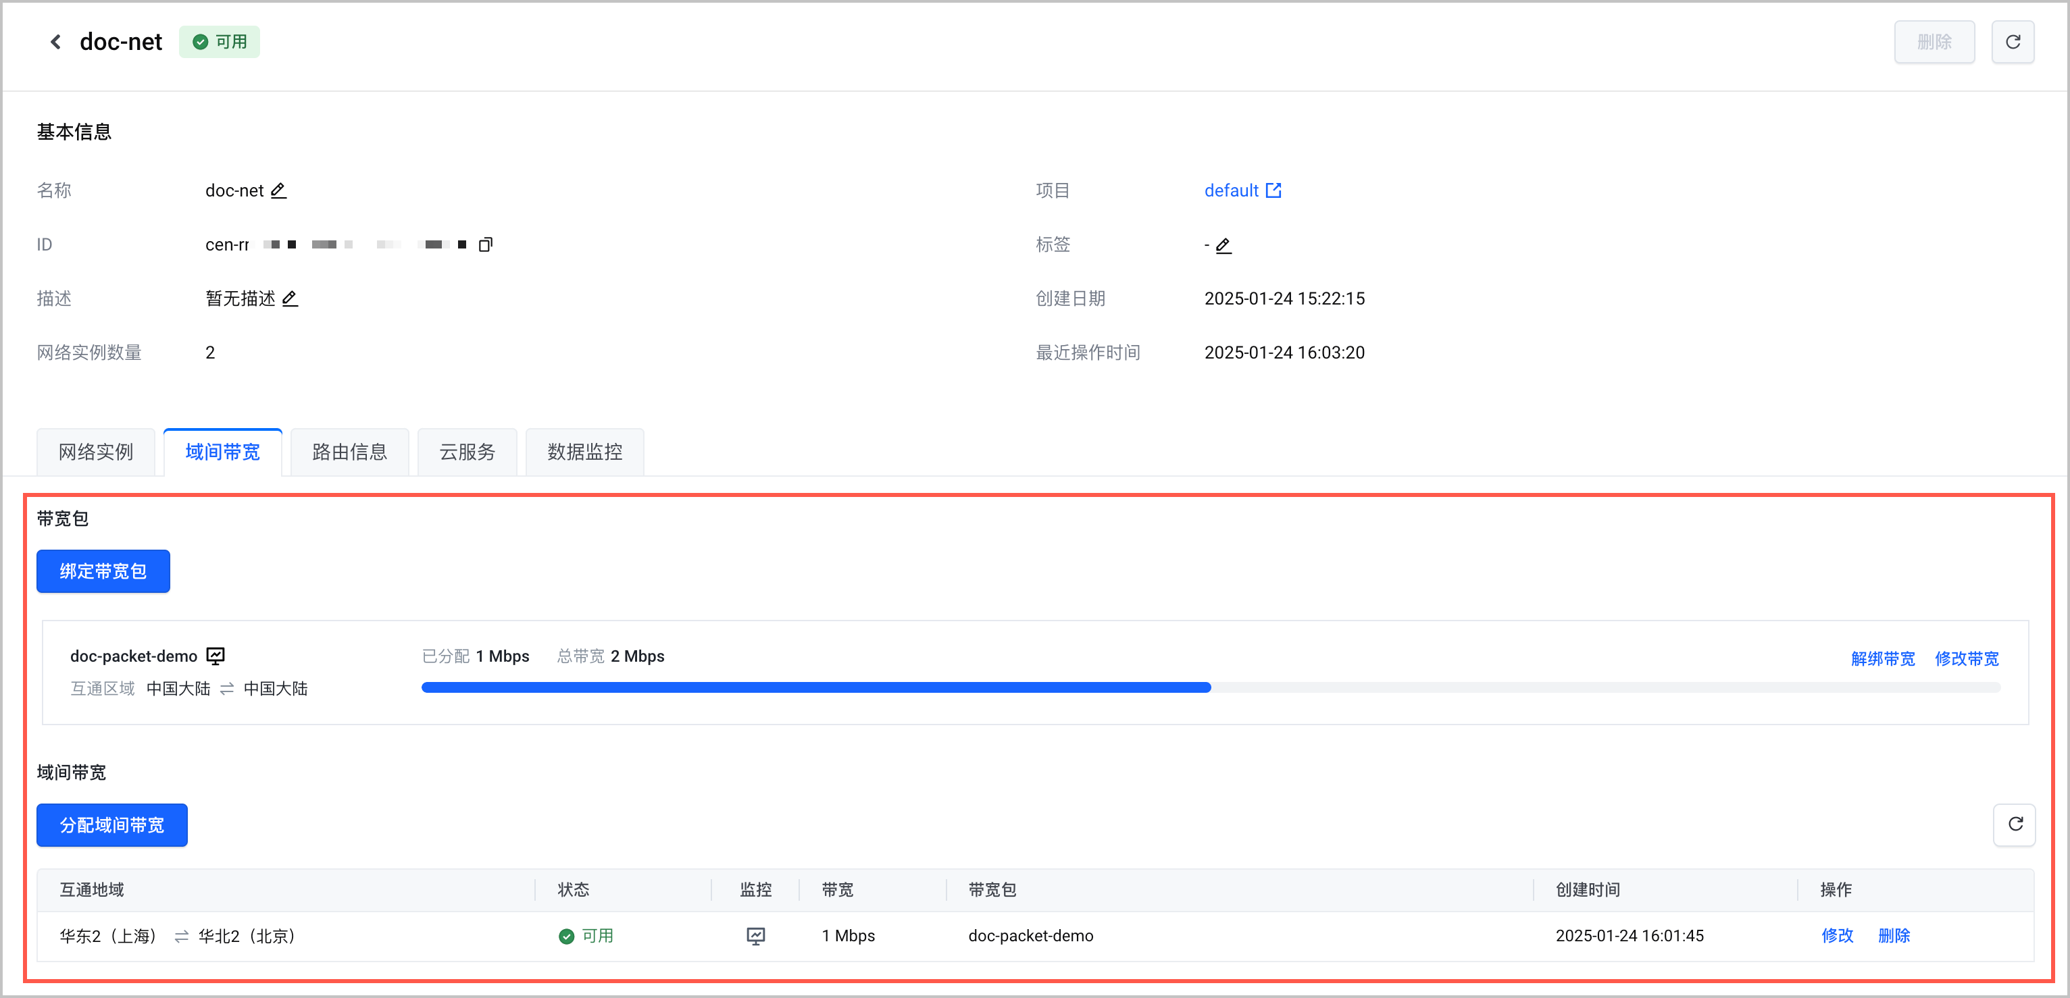This screenshot has height=998, width=2070.
Task: Edit the doc-net name with pencil icon
Action: point(278,190)
